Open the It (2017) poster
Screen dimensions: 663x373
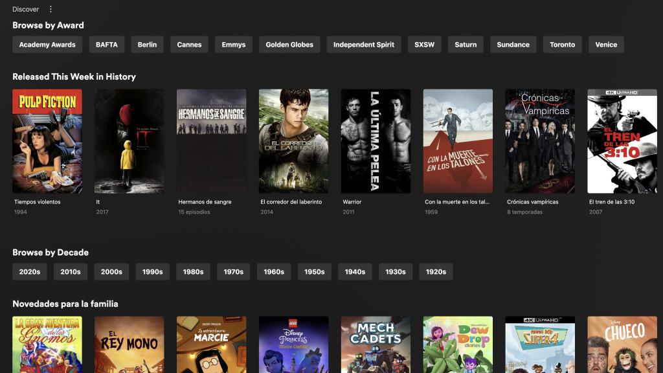(x=129, y=141)
